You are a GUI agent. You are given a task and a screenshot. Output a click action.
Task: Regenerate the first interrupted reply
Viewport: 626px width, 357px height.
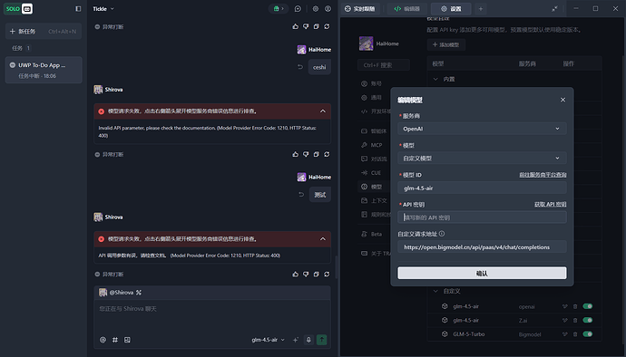point(327,26)
